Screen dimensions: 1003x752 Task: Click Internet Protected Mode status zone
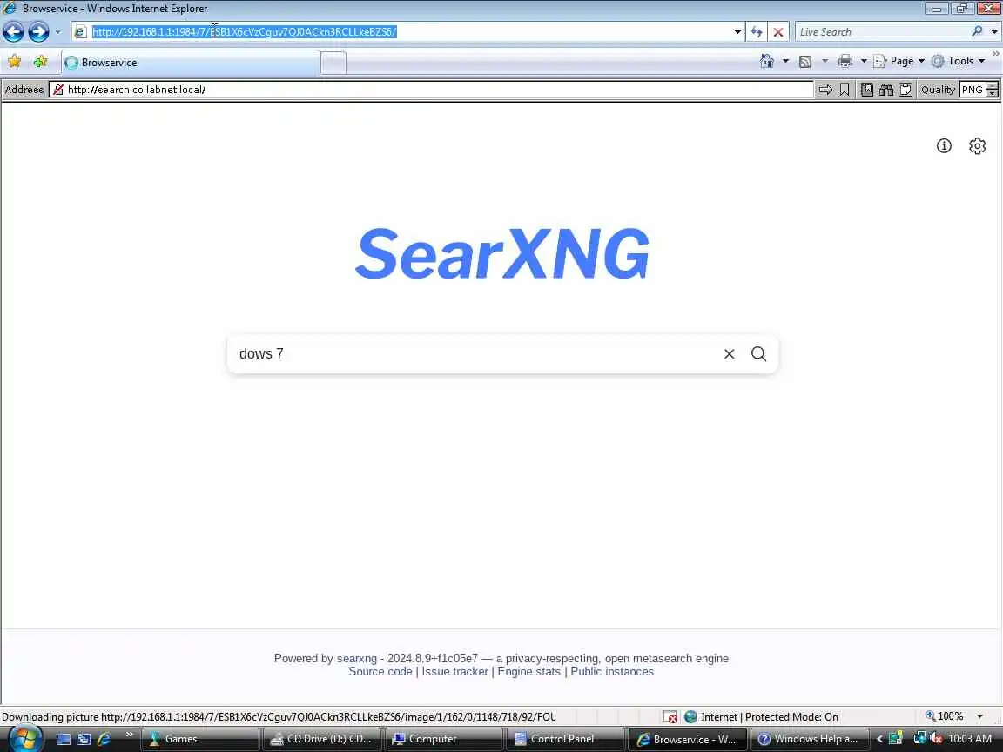(761, 717)
